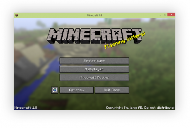Image resolution: width=190 pixels, height=128 pixels.
Task: Click the 'Copyright Mojang AB. Do not distribute!' text
Action: (140, 108)
